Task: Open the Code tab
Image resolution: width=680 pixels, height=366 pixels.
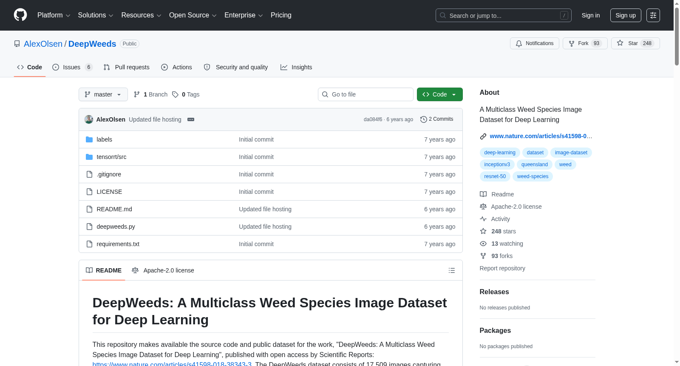Action: tap(30, 67)
